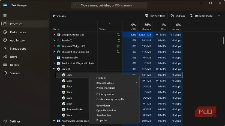The width and height of the screenshot is (225, 126).
Task: Click efficiency leaf icon on Copilot row
Action: coord(118,52)
